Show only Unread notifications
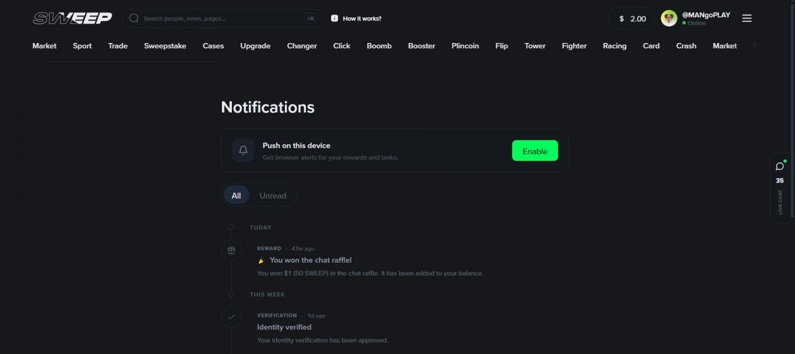This screenshot has height=354, width=795. pos(273,195)
